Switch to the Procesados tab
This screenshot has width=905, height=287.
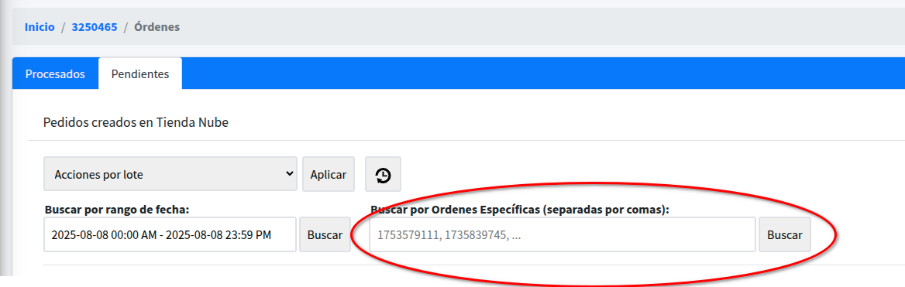[56, 73]
